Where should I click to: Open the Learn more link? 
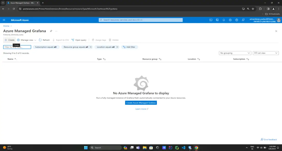[x=142, y=109]
